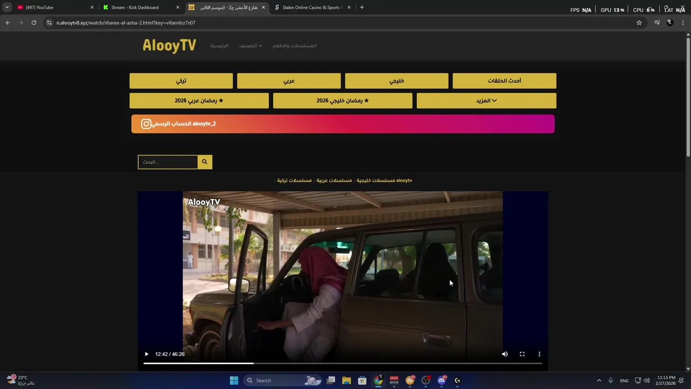
Task: Open the media controls toolbar icon
Action: pyautogui.click(x=657, y=23)
